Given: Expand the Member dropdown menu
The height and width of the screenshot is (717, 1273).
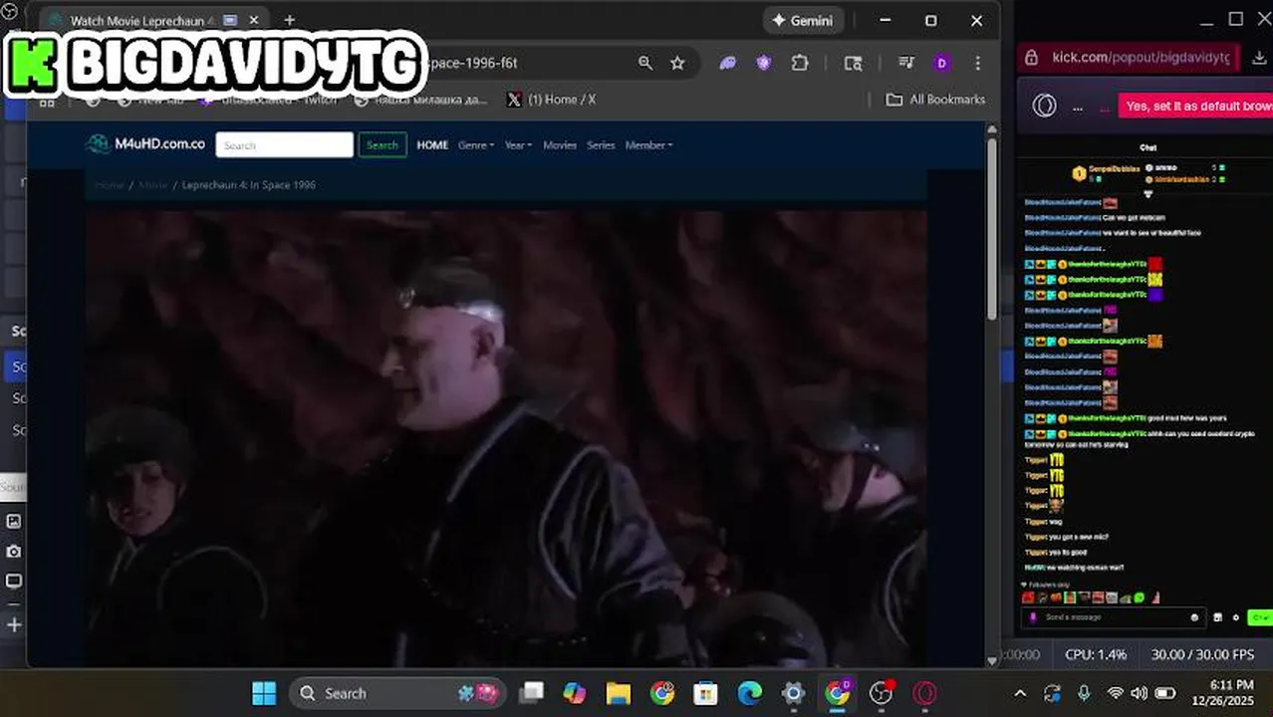Looking at the screenshot, I should (x=648, y=145).
